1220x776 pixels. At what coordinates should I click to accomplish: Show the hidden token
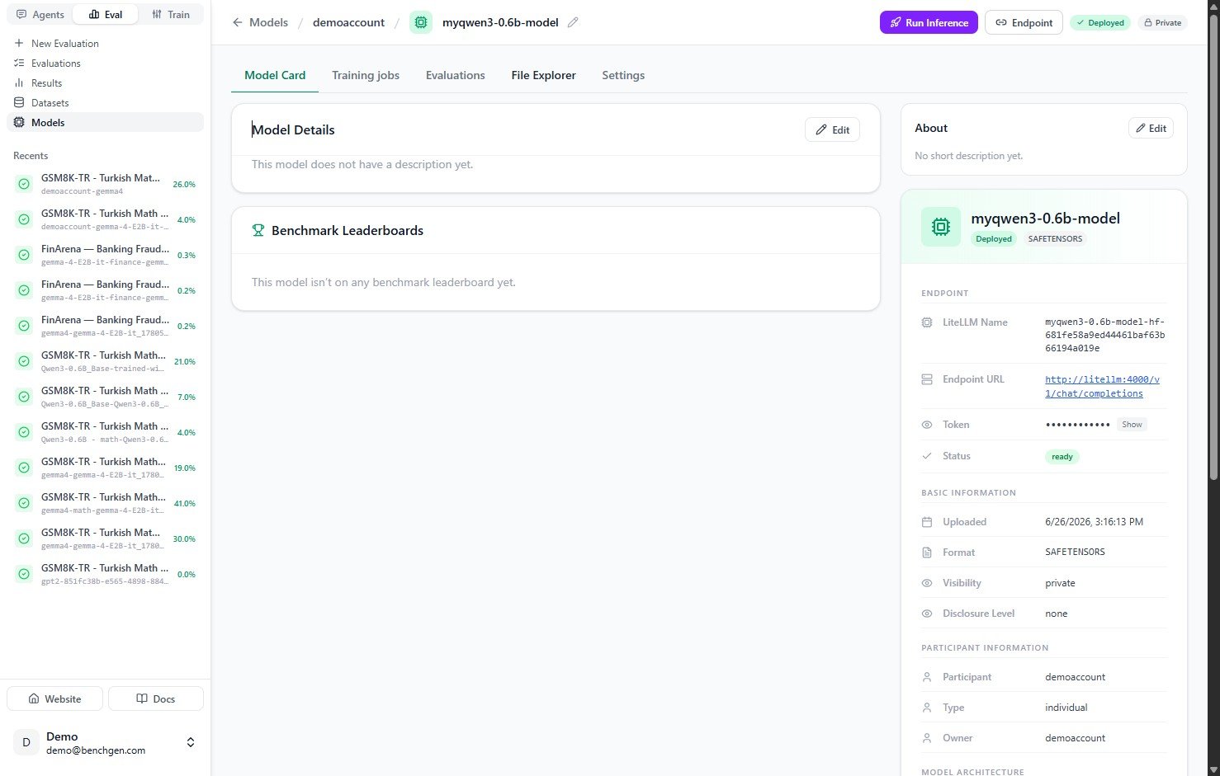[1132, 425]
